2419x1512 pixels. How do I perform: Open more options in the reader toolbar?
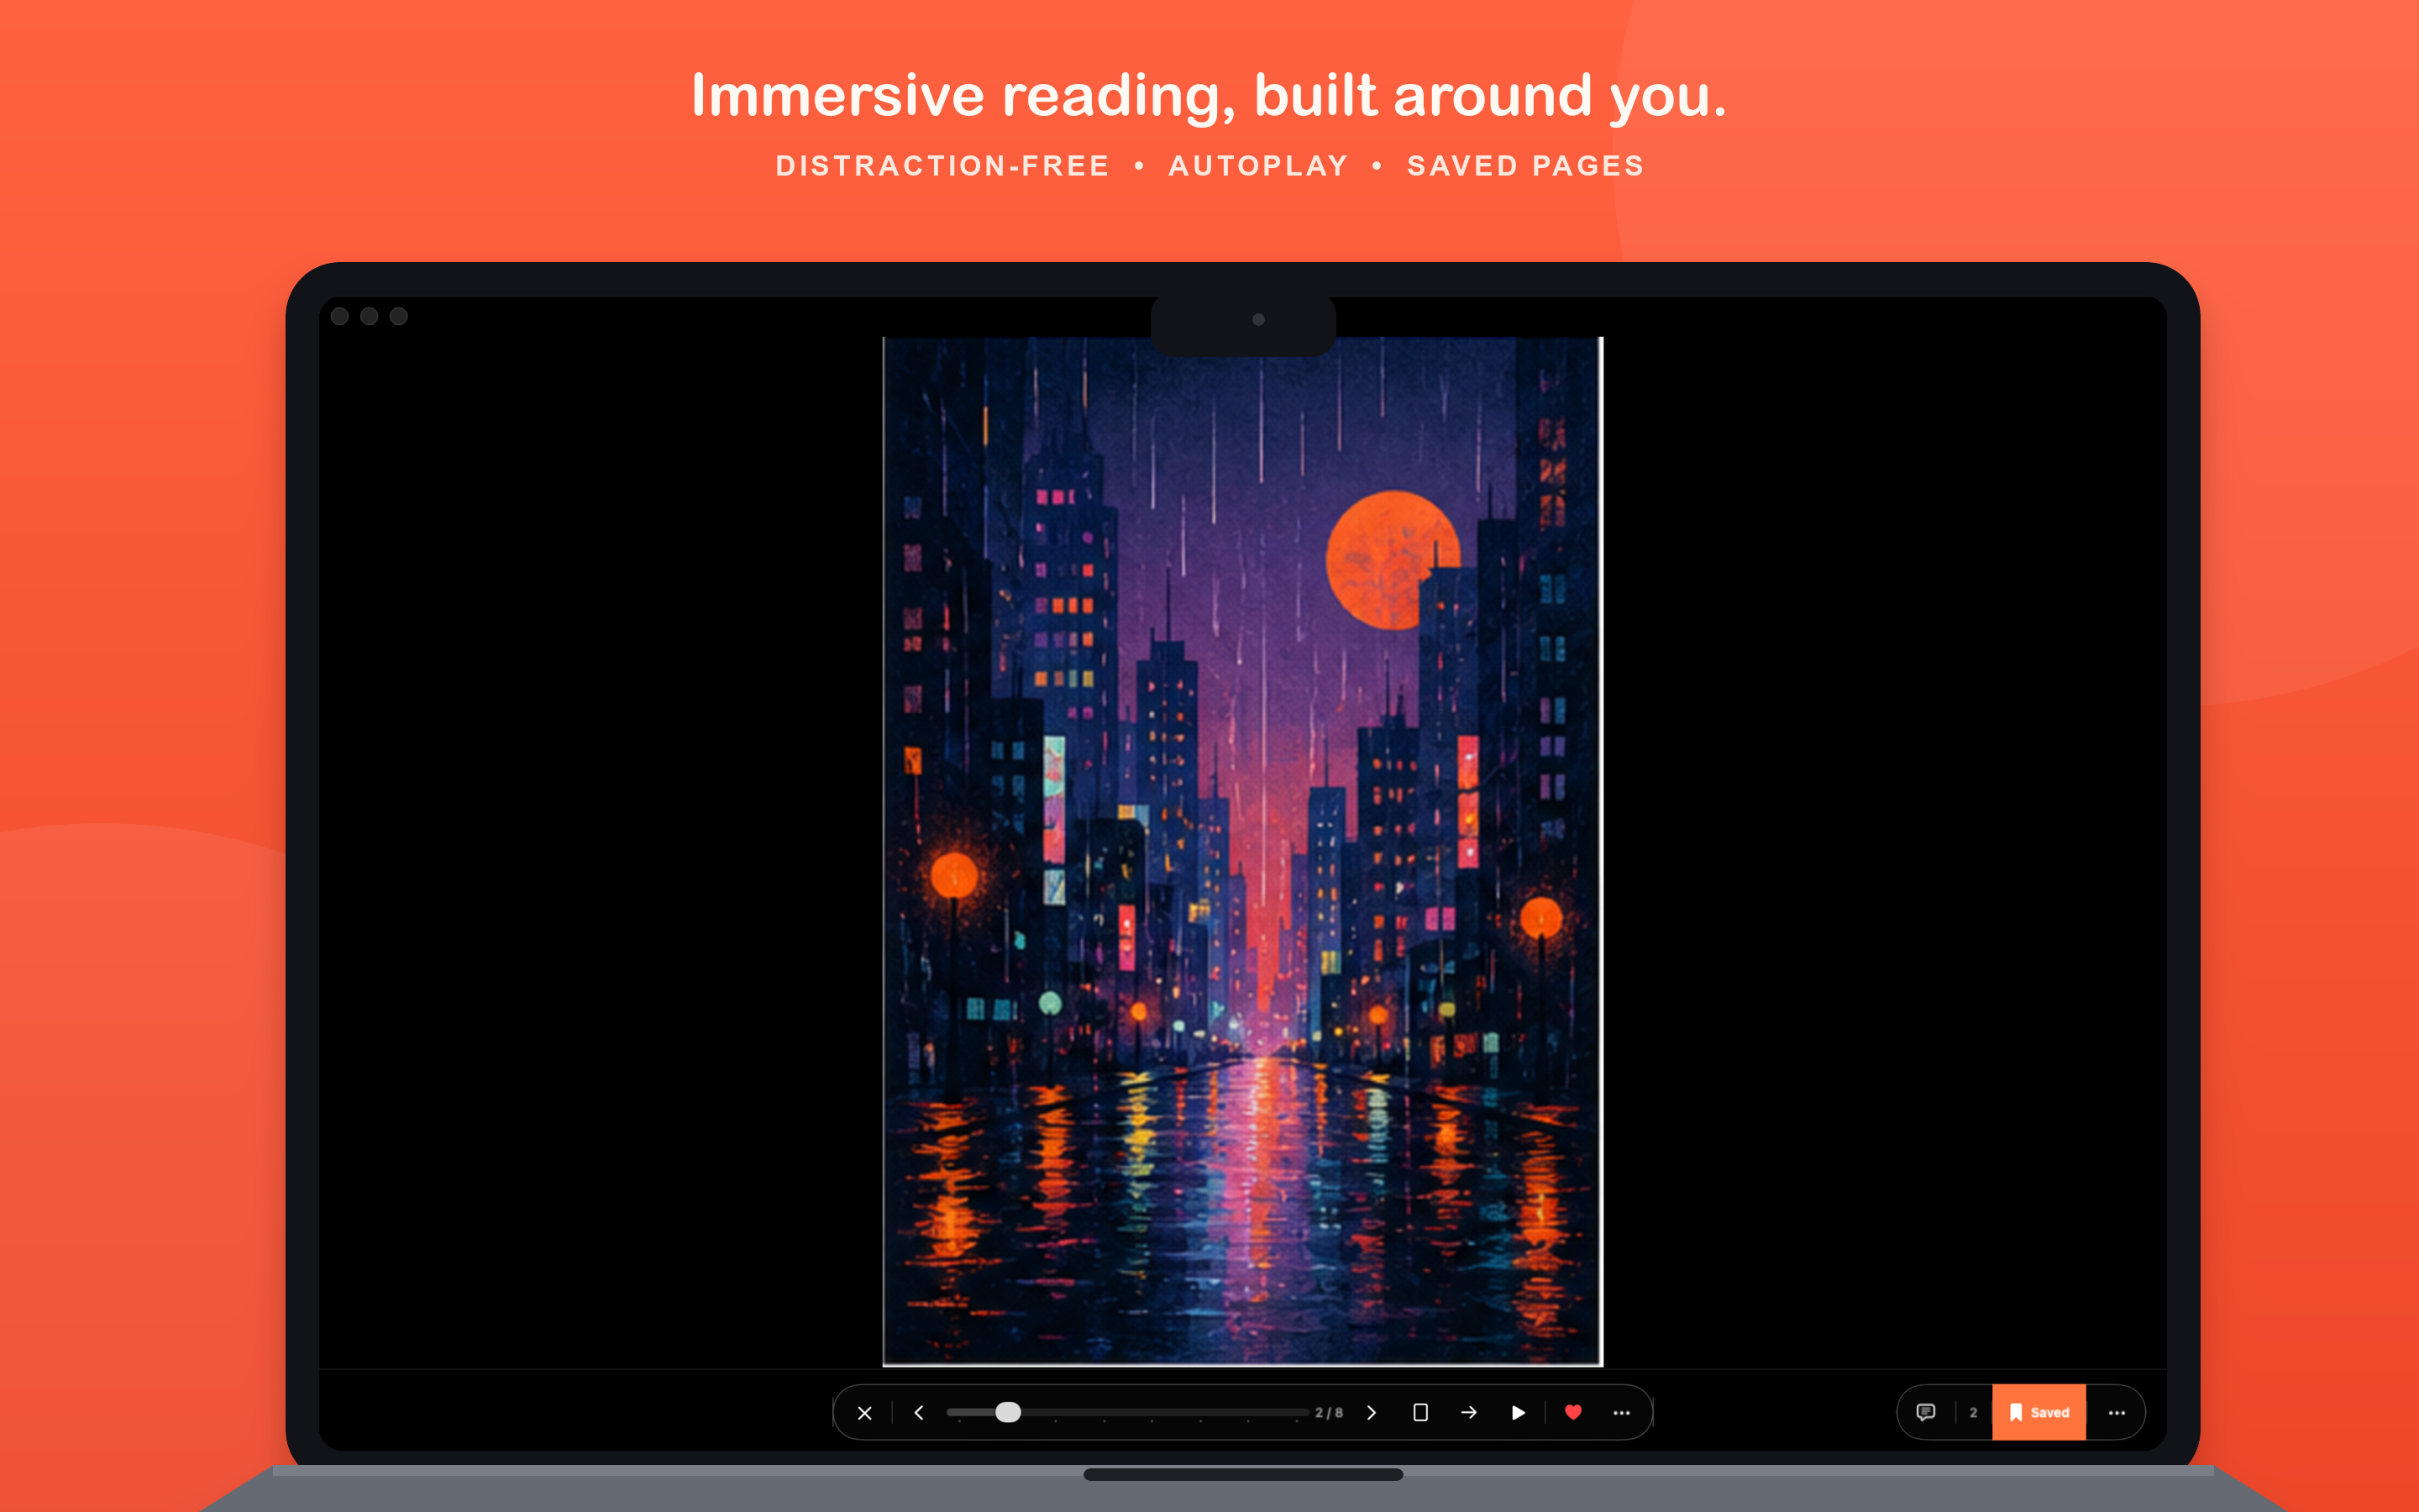pyautogui.click(x=1621, y=1413)
